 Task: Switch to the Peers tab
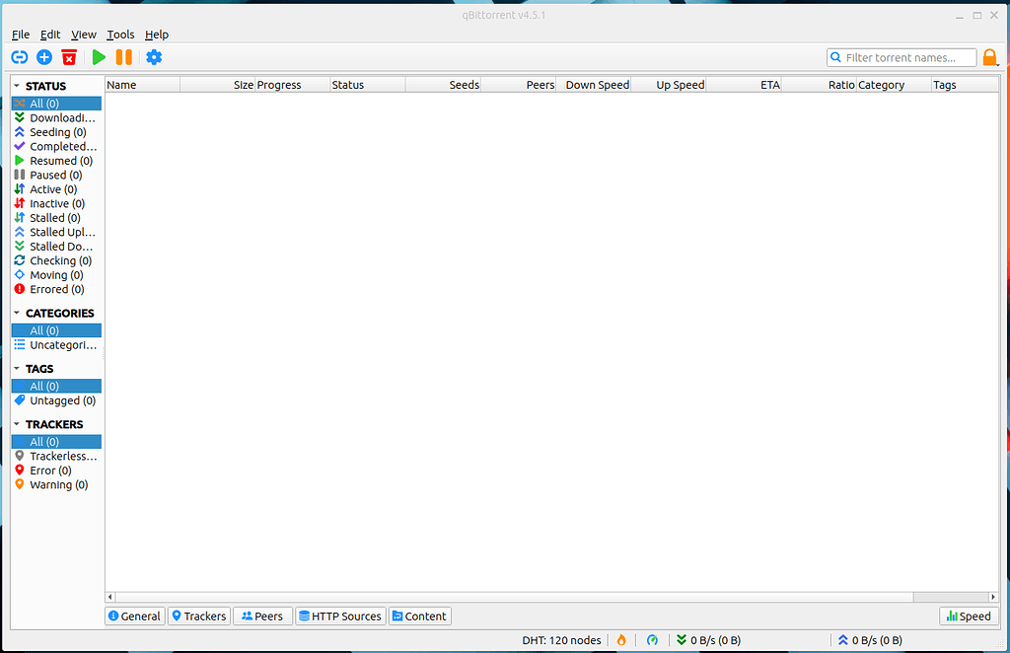pyautogui.click(x=261, y=616)
